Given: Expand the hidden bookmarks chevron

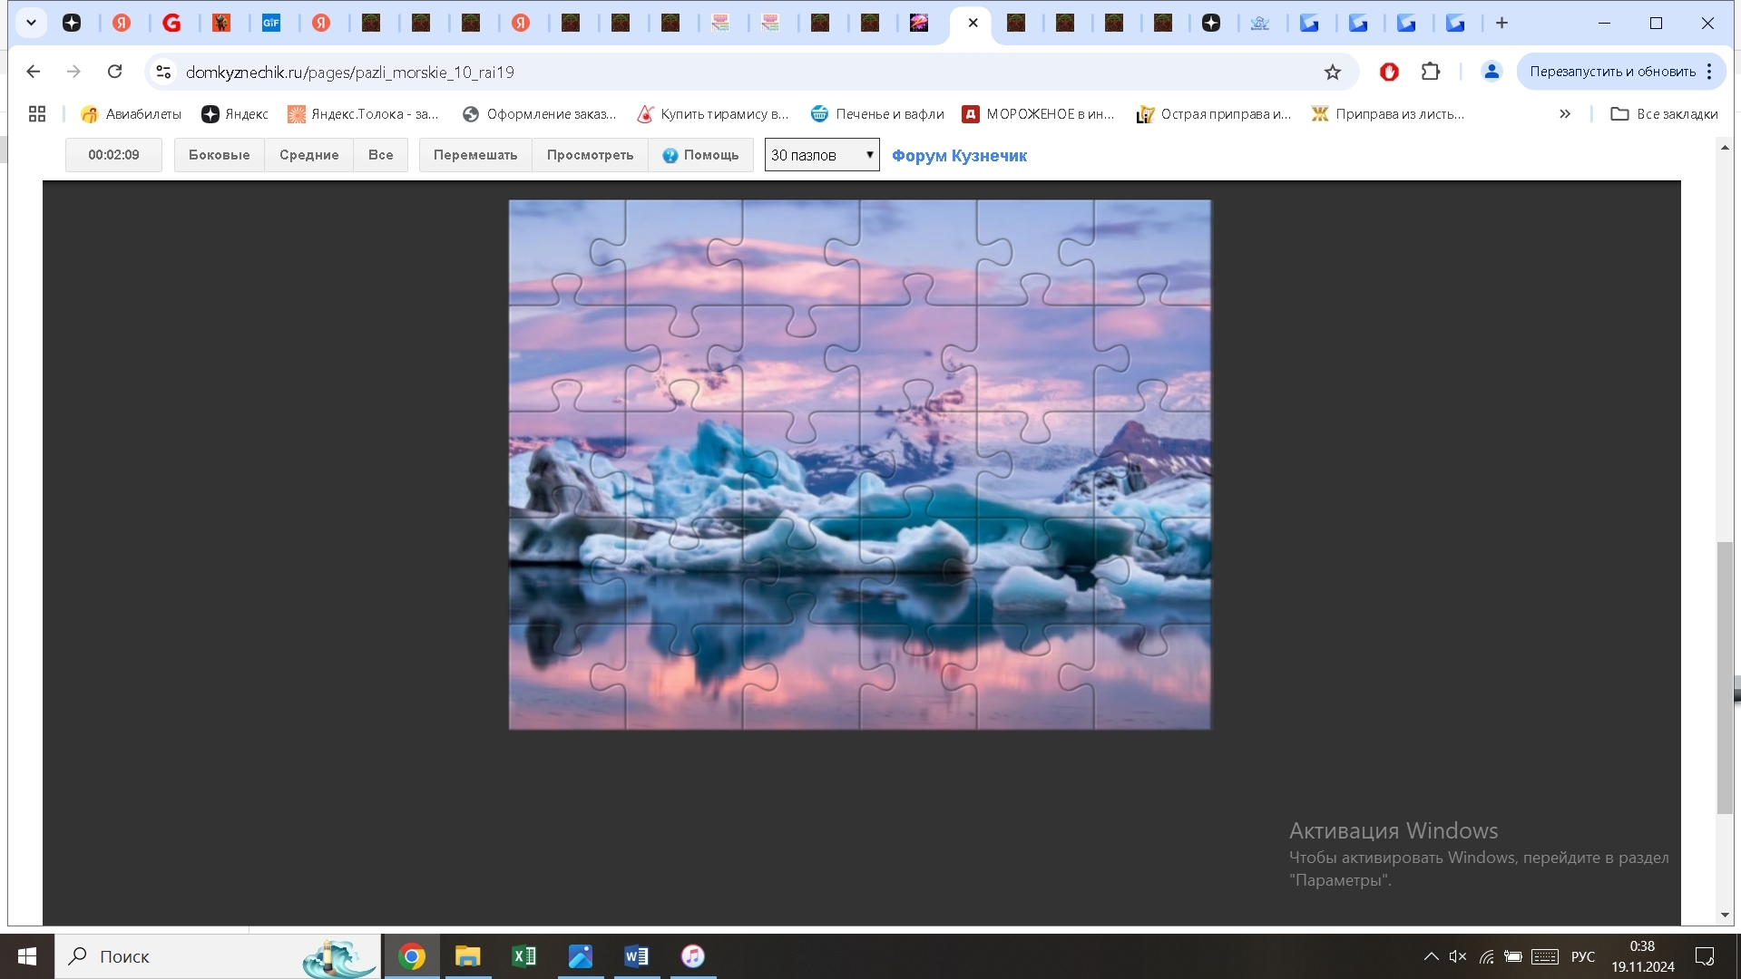Looking at the screenshot, I should pyautogui.click(x=1565, y=113).
